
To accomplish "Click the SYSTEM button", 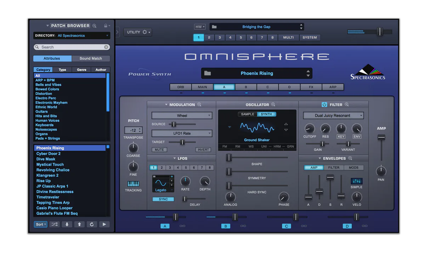I will point(310,38).
